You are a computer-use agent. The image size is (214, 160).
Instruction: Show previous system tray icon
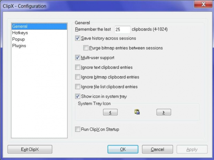pos(110,112)
